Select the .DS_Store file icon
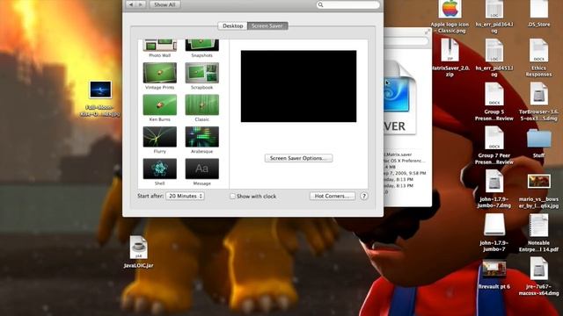 click(x=538, y=10)
